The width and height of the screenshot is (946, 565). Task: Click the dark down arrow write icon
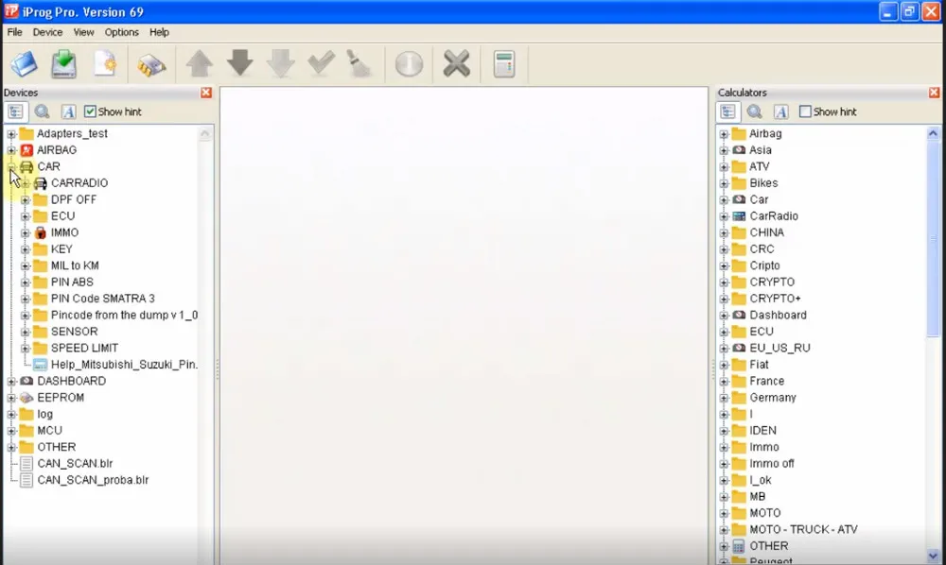pos(240,62)
